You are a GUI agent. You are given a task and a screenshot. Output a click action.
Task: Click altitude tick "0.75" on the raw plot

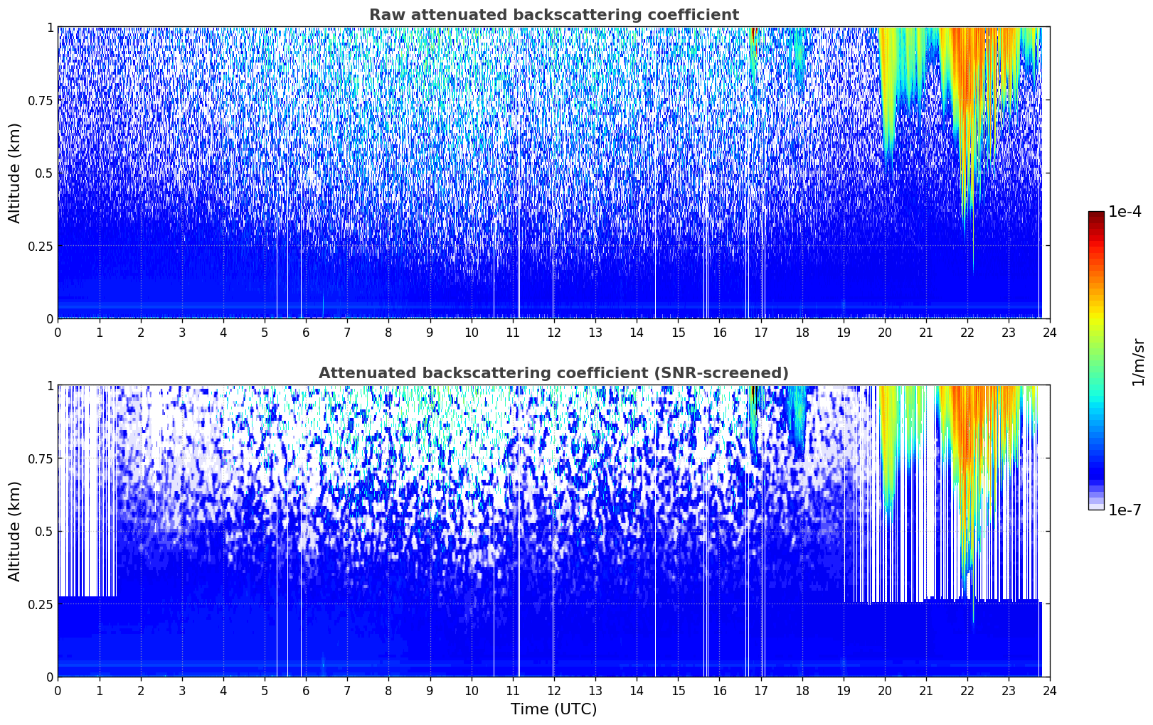pos(41,100)
